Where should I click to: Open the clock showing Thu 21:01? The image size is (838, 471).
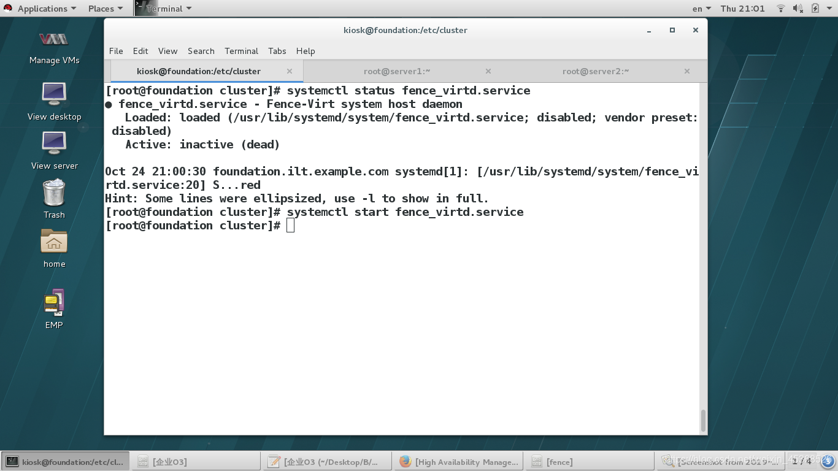(x=743, y=8)
